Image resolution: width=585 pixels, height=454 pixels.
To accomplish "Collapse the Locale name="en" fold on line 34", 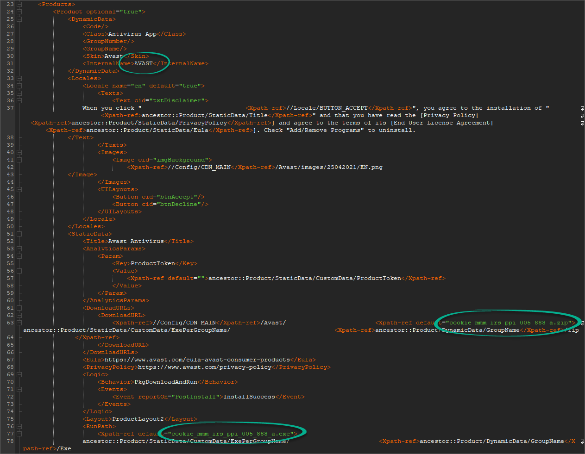I will coord(19,86).
